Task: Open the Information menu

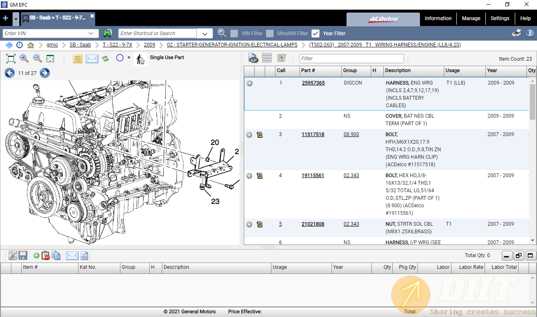Action: tap(438, 18)
